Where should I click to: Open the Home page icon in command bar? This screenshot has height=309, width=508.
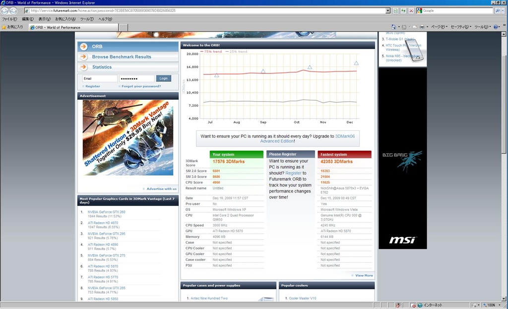(x=393, y=27)
